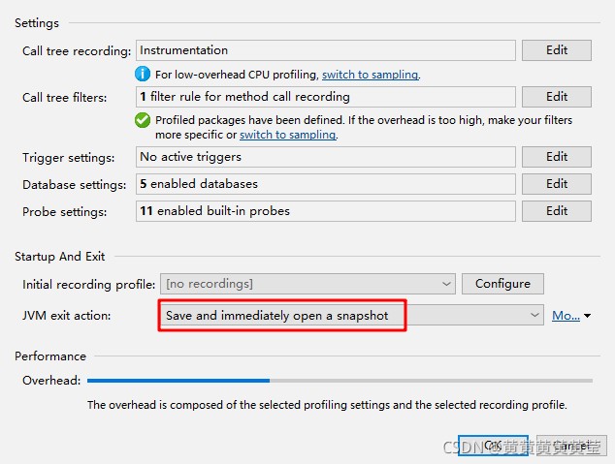
Task: Cancel the profiling settings dialog
Action: point(571,446)
